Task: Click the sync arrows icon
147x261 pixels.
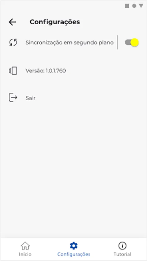Action: [x=13, y=42]
